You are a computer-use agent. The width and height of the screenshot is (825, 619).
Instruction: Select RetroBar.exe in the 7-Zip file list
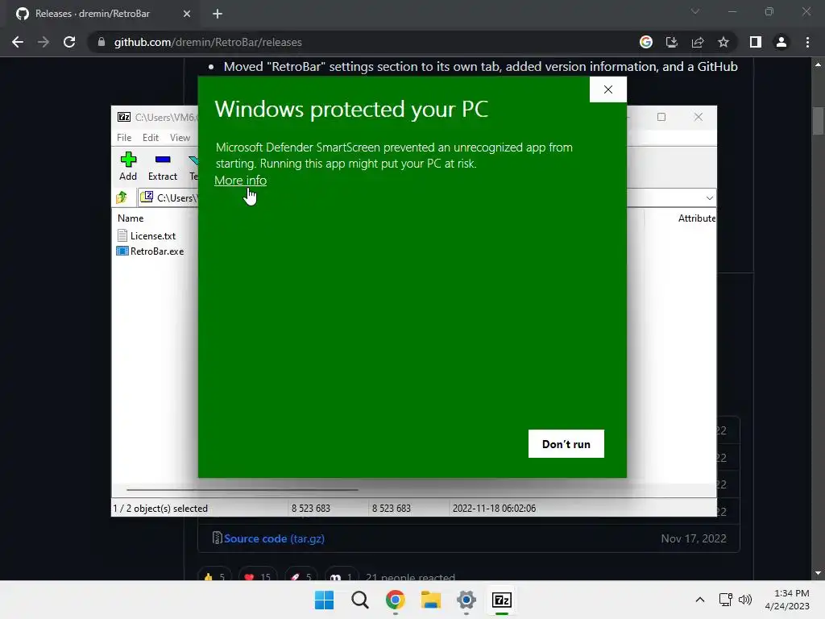[157, 251]
